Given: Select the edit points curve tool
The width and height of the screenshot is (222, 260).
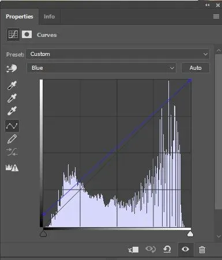Looking at the screenshot, I should coord(12,126).
